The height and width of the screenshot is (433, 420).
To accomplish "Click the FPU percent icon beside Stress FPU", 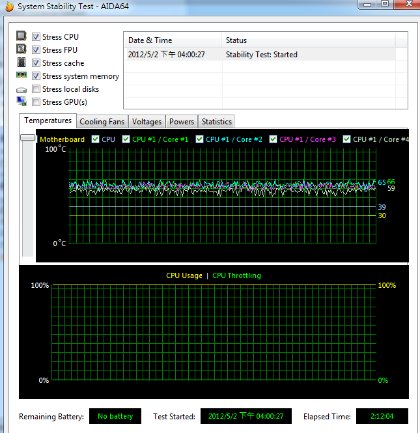I will [x=21, y=49].
